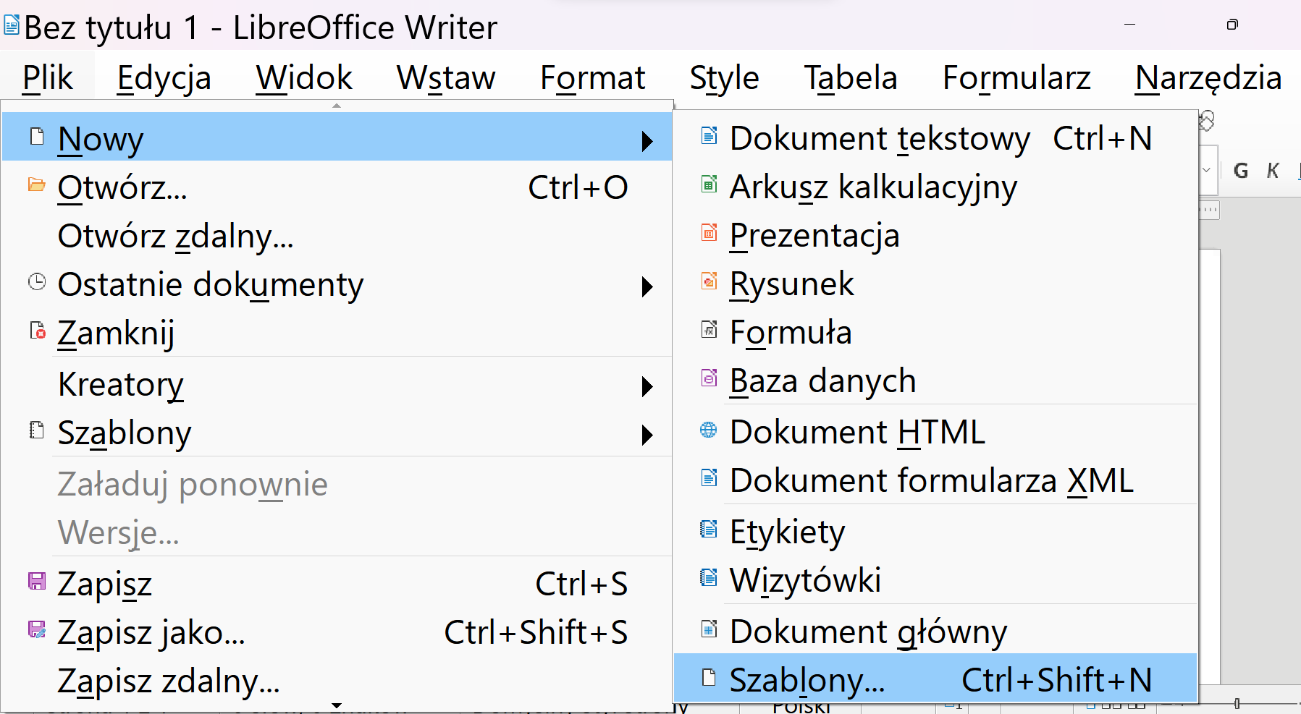Toggle italic with the K button

point(1273,171)
